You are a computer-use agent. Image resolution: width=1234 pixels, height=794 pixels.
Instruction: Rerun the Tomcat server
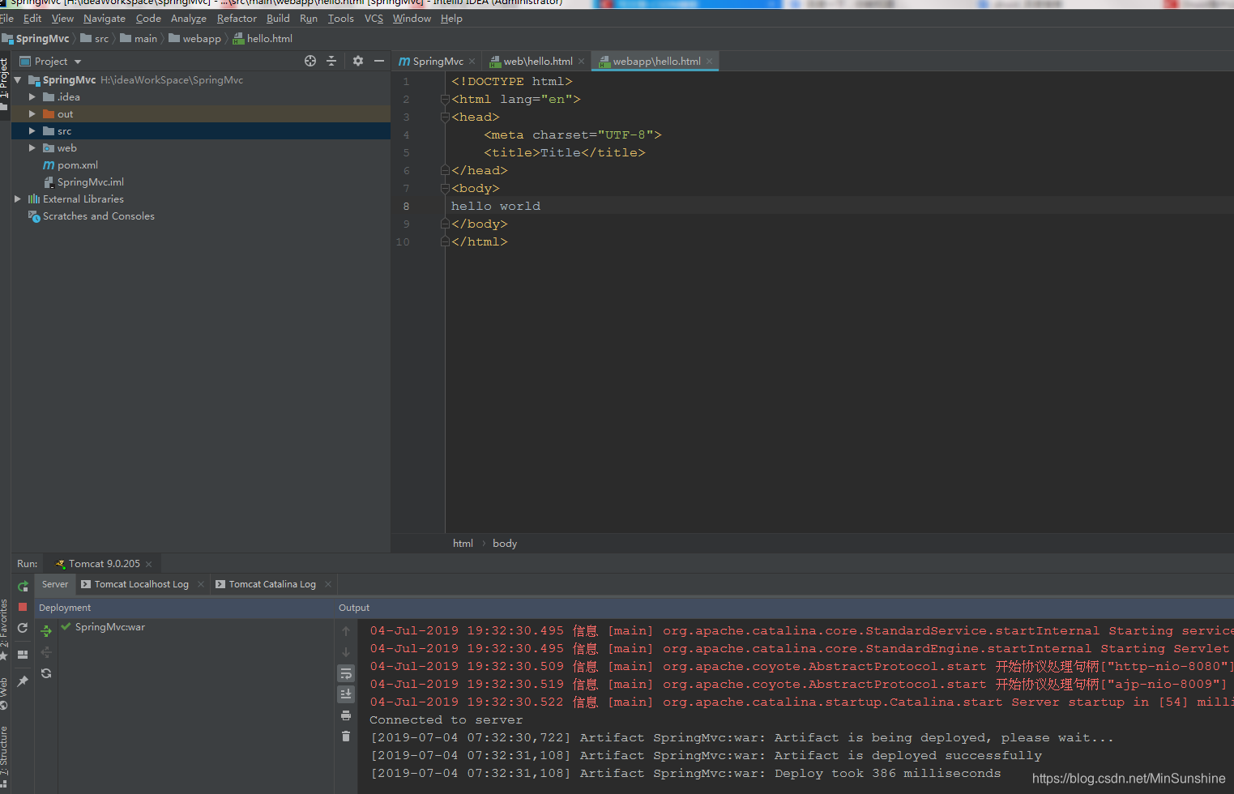coord(23,586)
